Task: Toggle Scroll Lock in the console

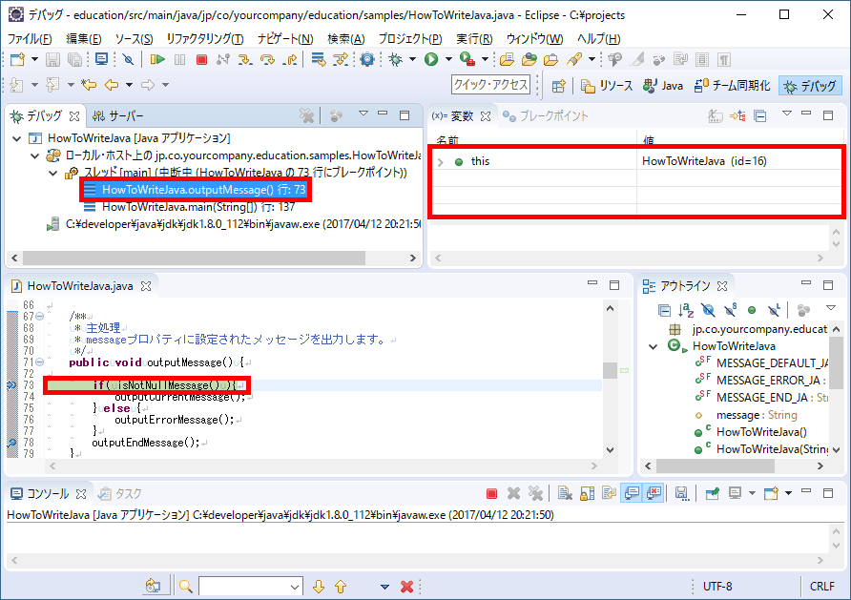Action: point(585,492)
